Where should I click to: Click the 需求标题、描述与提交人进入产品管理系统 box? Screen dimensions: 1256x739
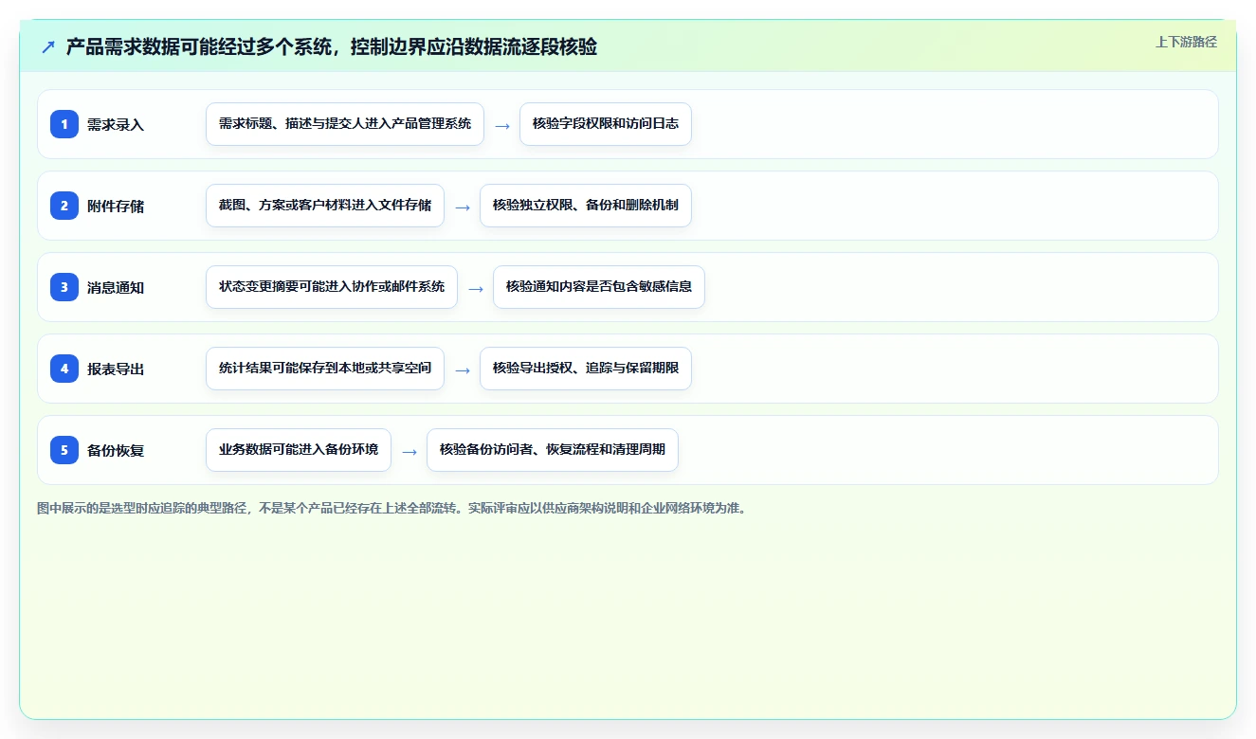(x=345, y=124)
